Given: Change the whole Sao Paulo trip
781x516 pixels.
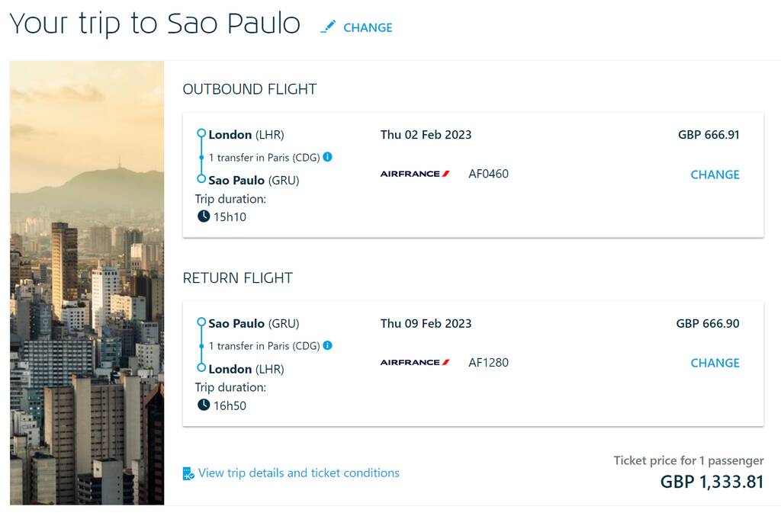Looking at the screenshot, I should pyautogui.click(x=368, y=28).
